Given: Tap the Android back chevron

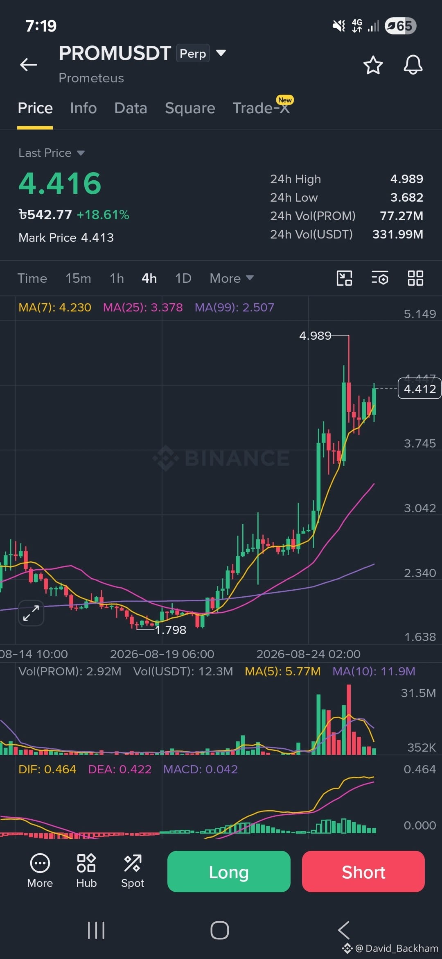Looking at the screenshot, I should point(344,930).
